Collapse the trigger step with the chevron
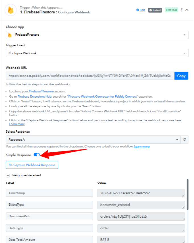 [187, 10]
